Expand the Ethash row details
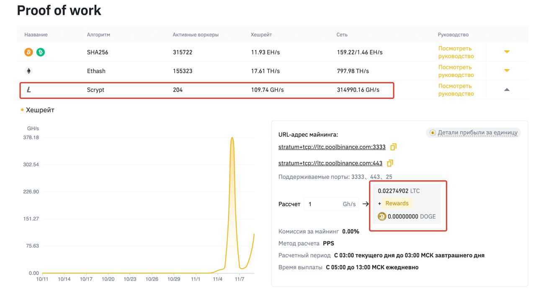536x292 pixels. [x=507, y=71]
